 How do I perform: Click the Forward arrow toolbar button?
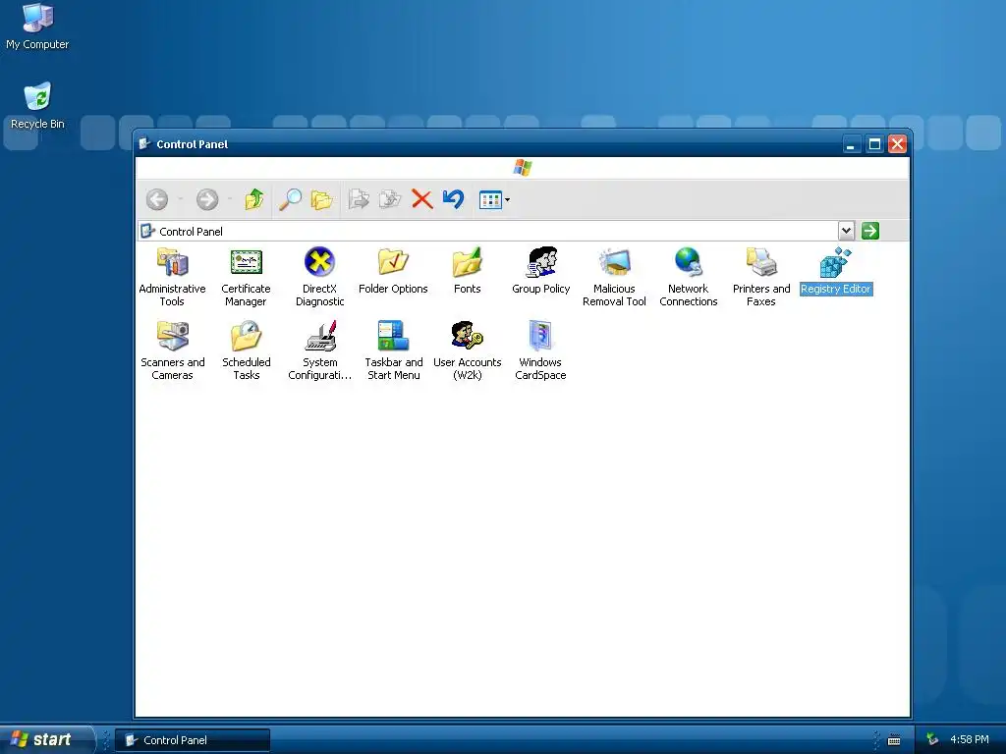207,199
